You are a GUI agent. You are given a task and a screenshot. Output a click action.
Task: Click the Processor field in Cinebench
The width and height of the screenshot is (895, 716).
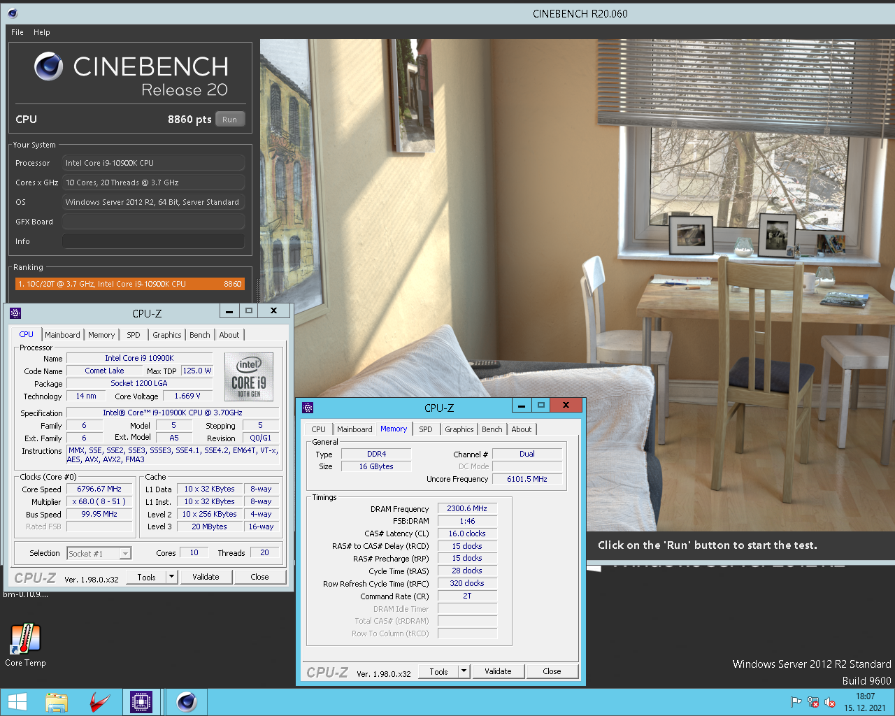[x=153, y=163]
